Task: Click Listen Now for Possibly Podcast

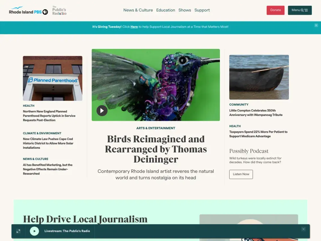Action: pyautogui.click(x=241, y=174)
